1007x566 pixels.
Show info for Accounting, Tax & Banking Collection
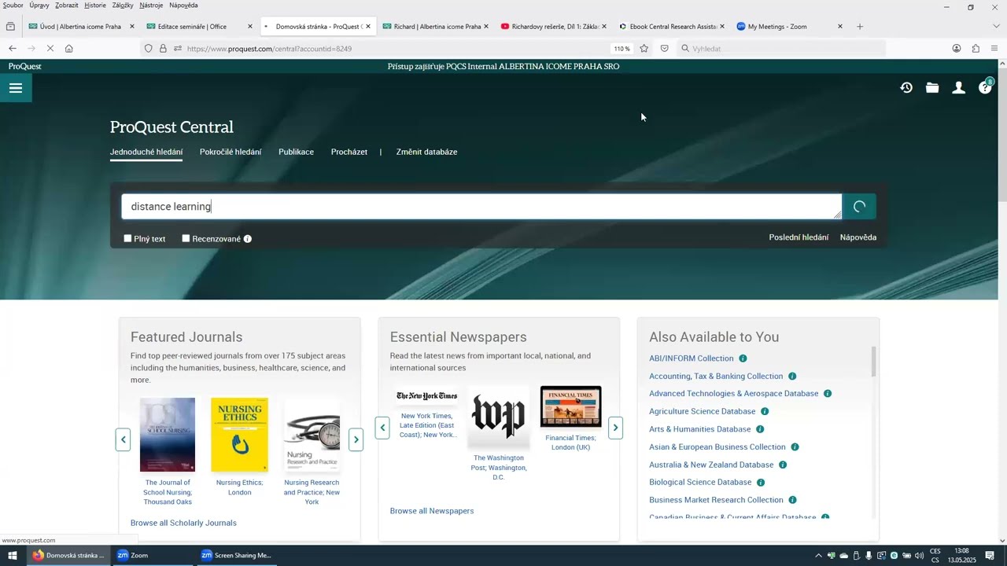pos(792,377)
